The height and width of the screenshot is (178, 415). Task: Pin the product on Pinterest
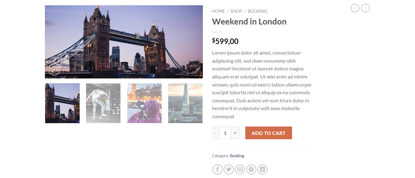[251, 169]
